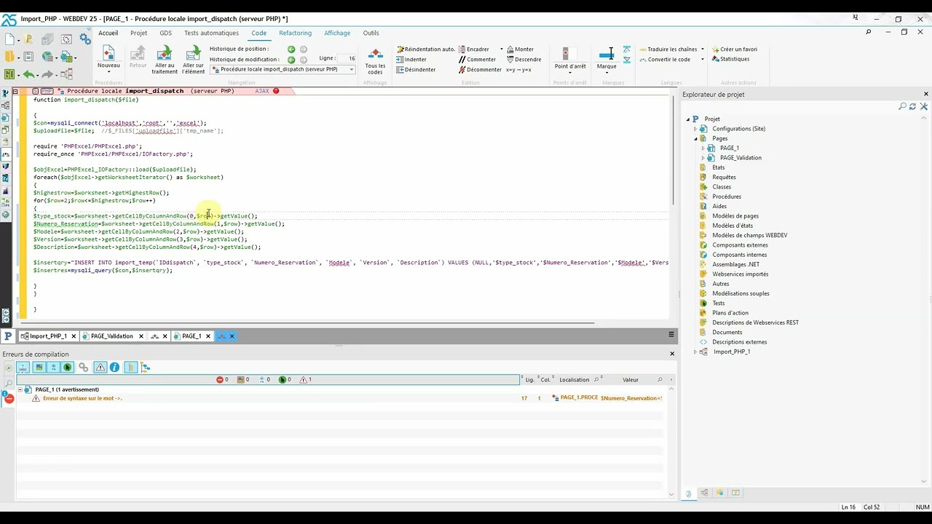Click the search icon in ribbon top right
Screen dimensions: 932x524
tap(868, 32)
